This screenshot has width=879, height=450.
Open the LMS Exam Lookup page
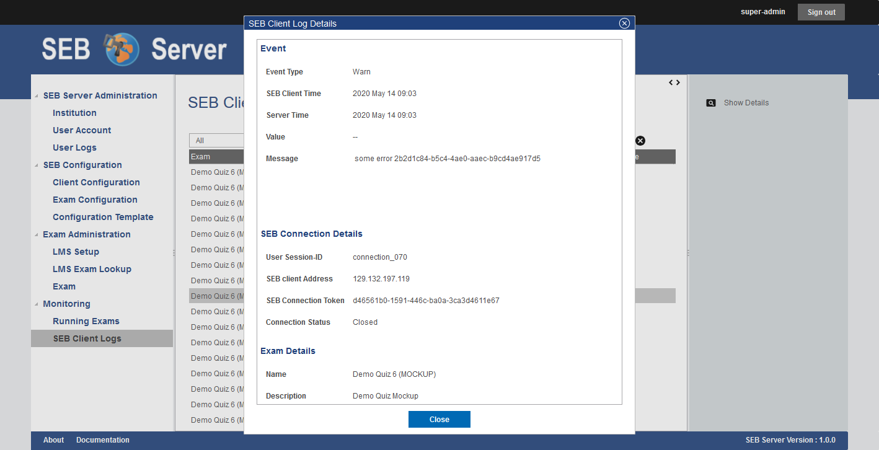(x=92, y=269)
